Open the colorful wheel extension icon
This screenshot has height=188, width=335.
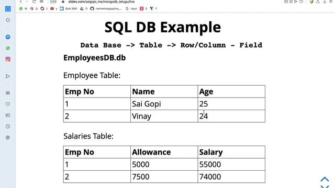point(311,2)
